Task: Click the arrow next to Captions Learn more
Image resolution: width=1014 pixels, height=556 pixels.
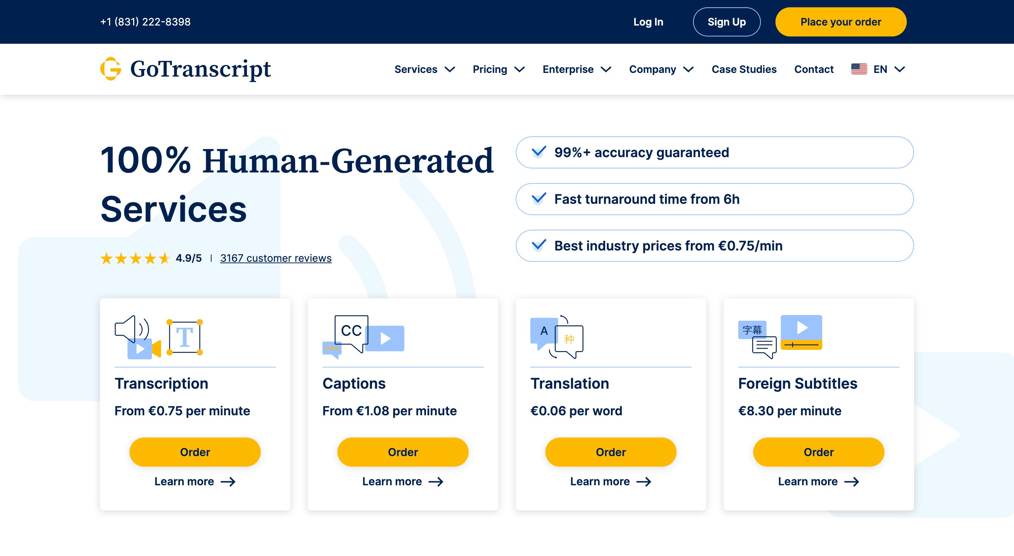Action: tap(436, 482)
